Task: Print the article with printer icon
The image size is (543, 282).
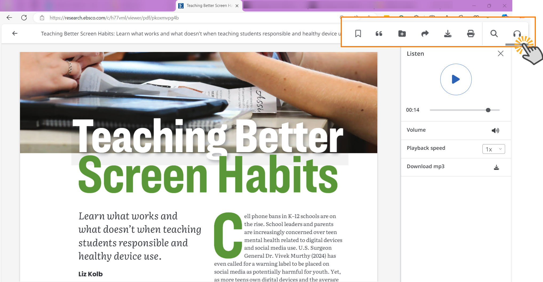Action: [x=471, y=34]
